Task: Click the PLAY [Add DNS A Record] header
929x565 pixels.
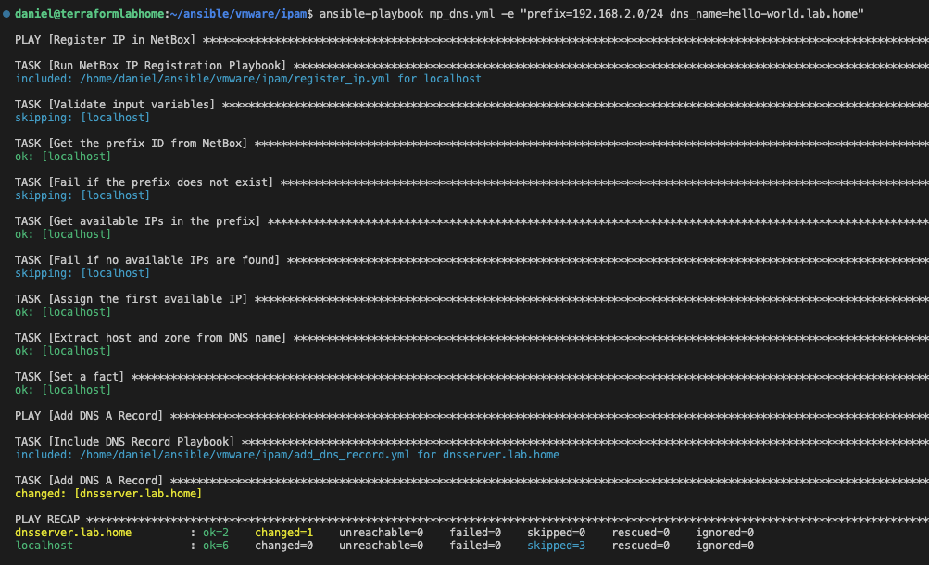Action: point(90,416)
